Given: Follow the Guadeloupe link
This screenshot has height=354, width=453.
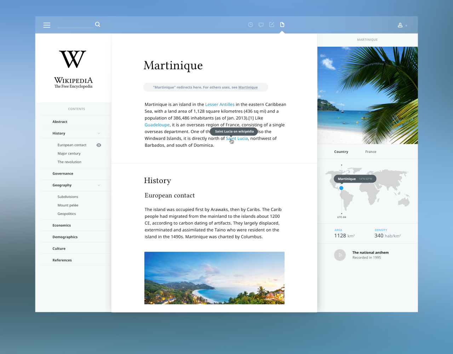Looking at the screenshot, I should [x=157, y=125].
